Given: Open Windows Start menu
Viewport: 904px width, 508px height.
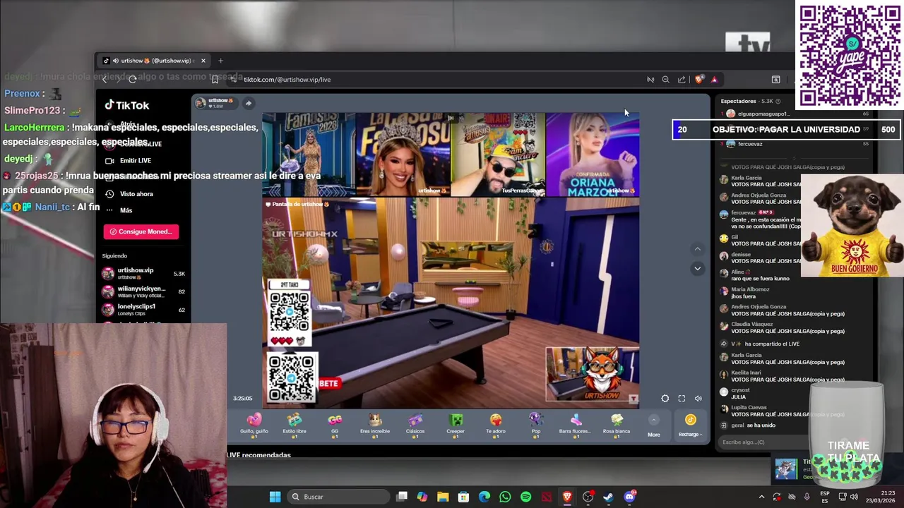Looking at the screenshot, I should [275, 497].
